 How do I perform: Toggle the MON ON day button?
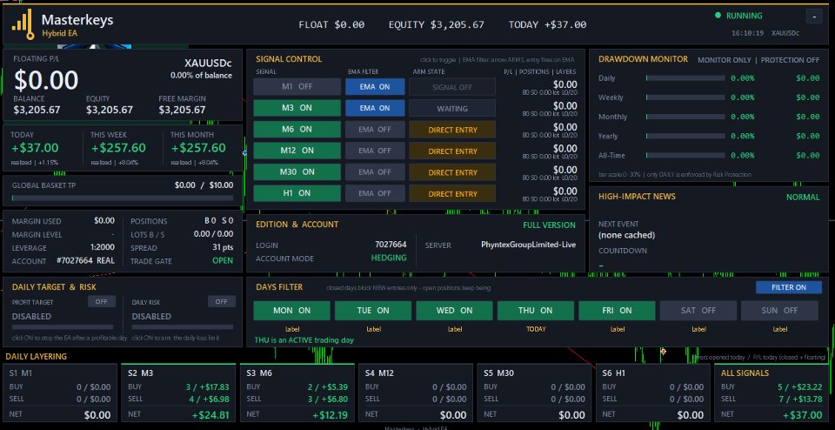pos(291,311)
